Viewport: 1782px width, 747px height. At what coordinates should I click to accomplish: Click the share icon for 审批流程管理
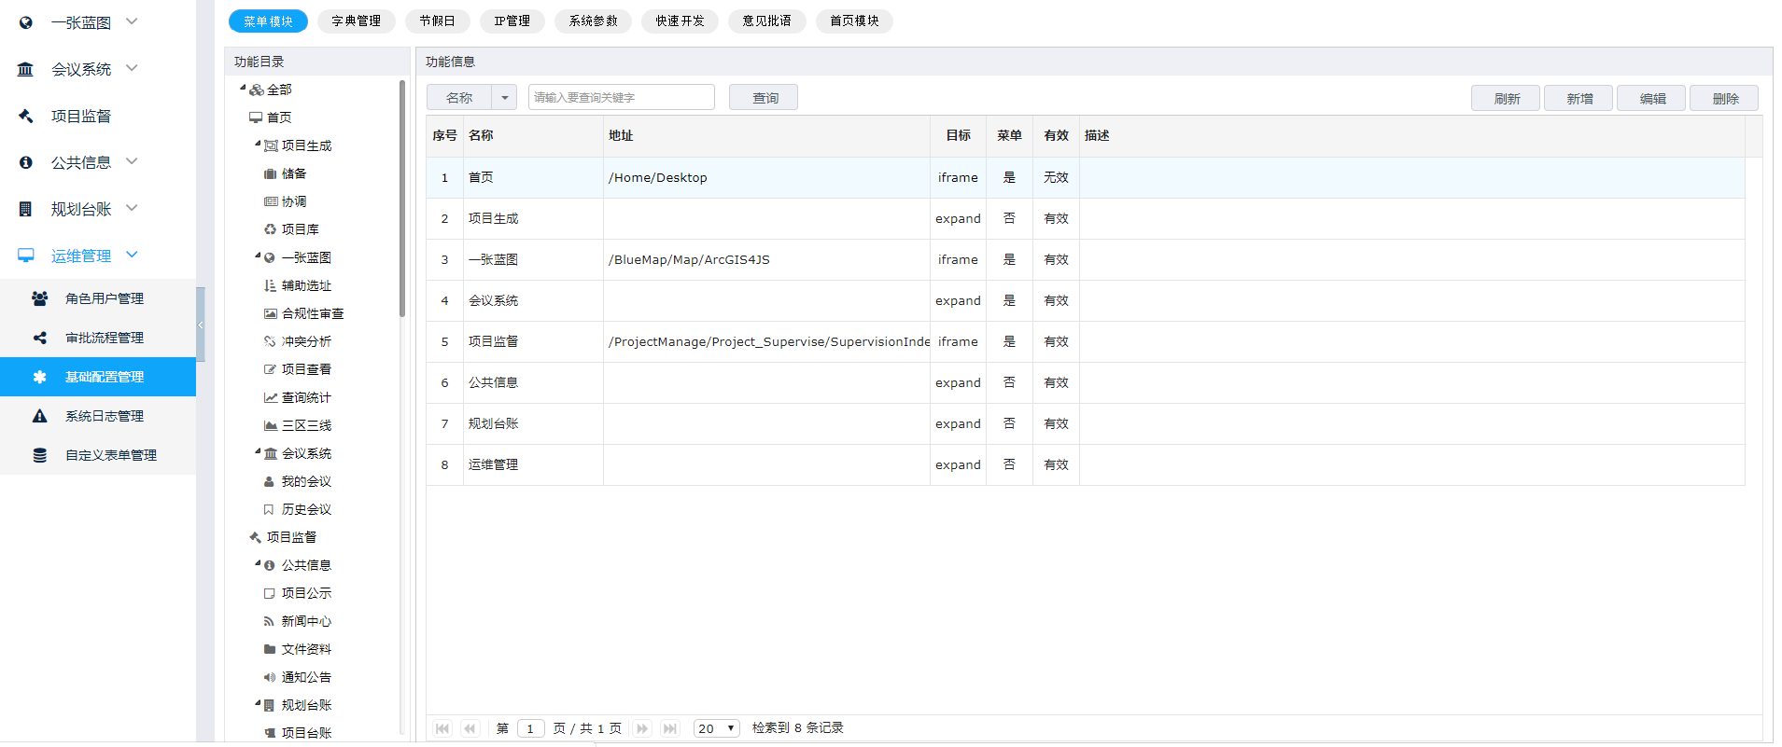tap(39, 338)
